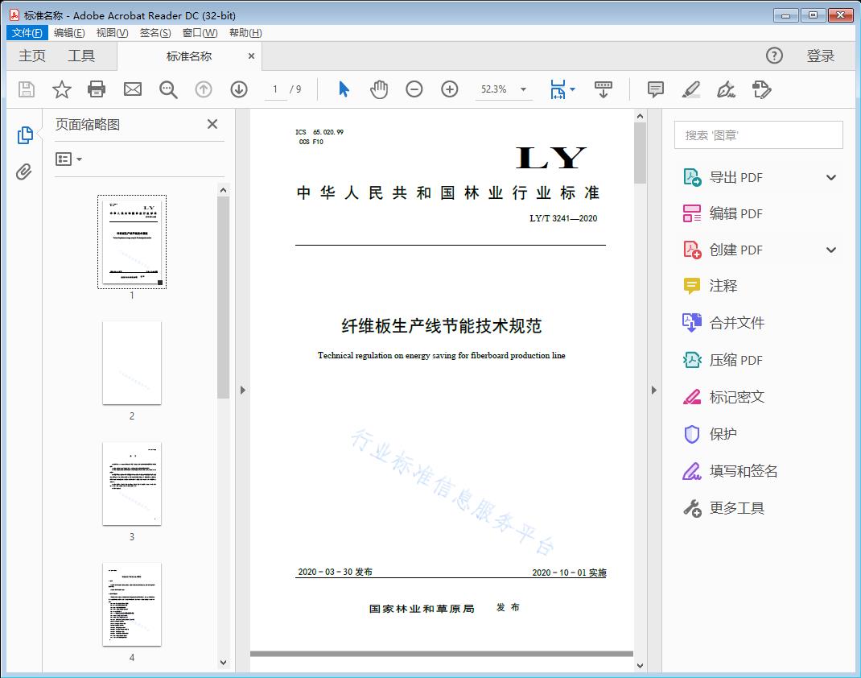
Task: Collapse the right tools pane arrow
Action: (653, 391)
